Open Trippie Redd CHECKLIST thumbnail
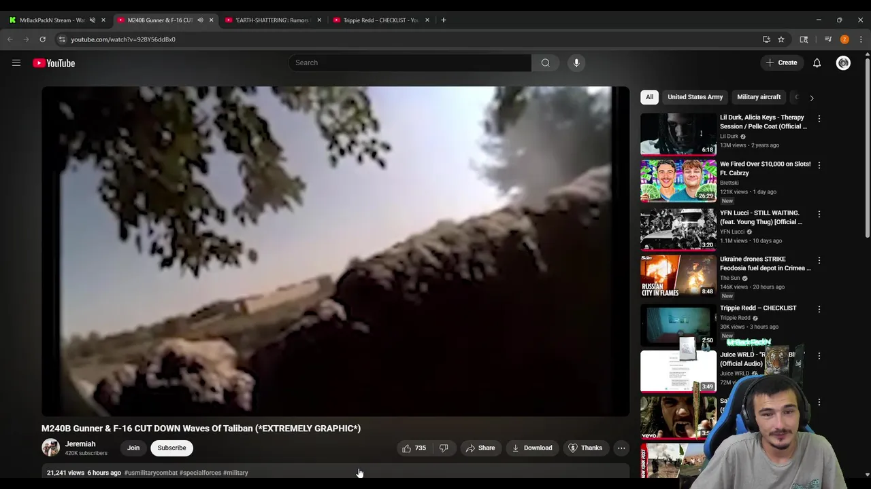This screenshot has height=489, width=871. [x=678, y=325]
